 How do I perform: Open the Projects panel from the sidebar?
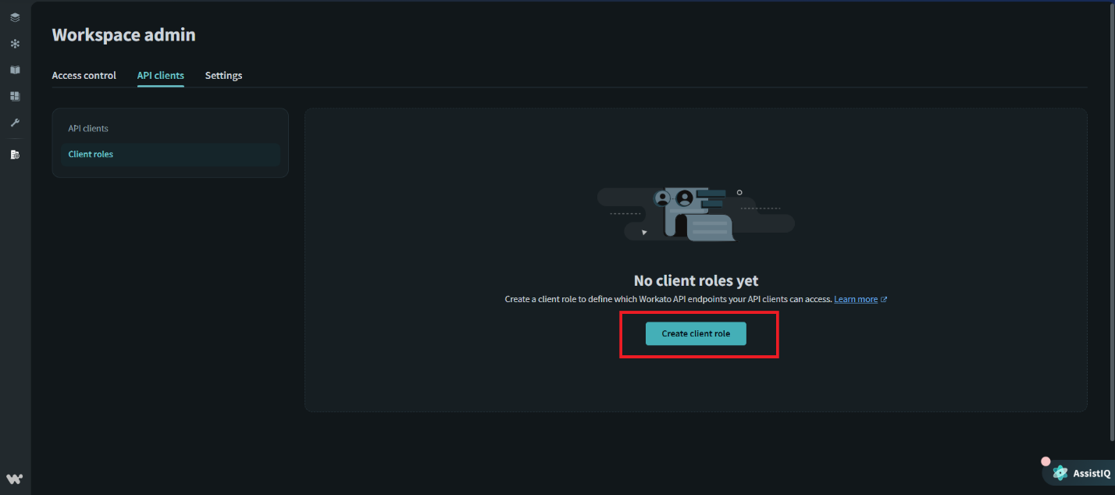coord(15,16)
